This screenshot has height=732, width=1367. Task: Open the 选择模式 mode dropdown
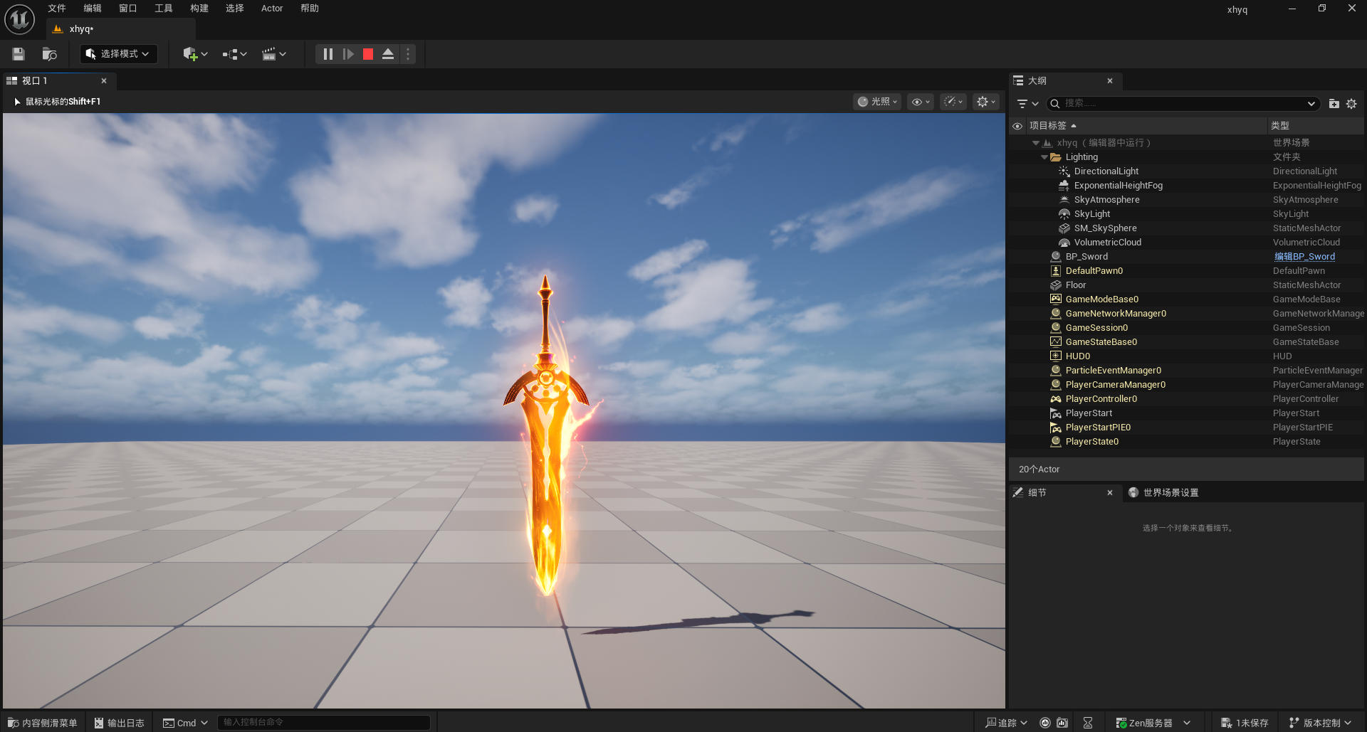[x=119, y=54]
